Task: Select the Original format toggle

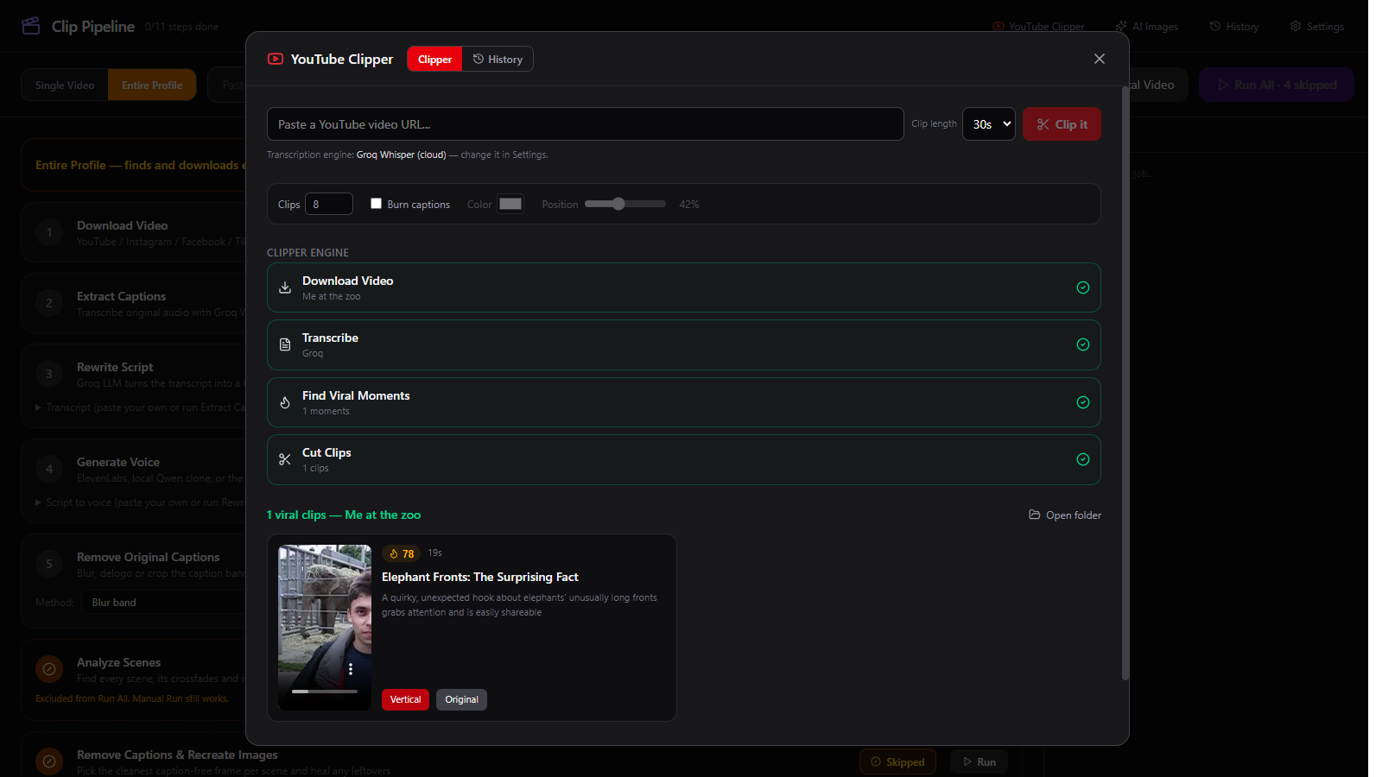Action: coord(462,699)
